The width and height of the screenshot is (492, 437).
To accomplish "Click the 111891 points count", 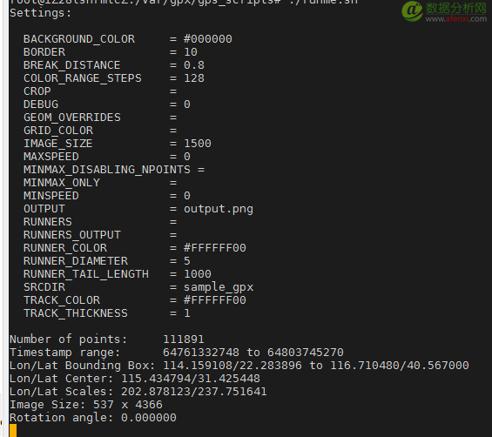I will point(184,340).
